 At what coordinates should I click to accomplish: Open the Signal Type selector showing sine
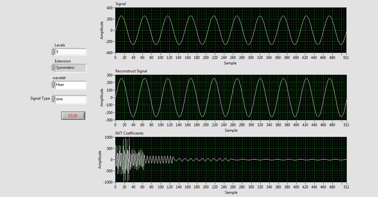(71, 99)
